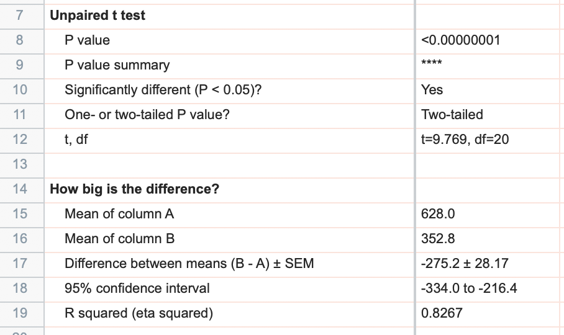Image resolution: width=564 pixels, height=335 pixels.
Task: Click row header number 14
Action: [20, 189]
